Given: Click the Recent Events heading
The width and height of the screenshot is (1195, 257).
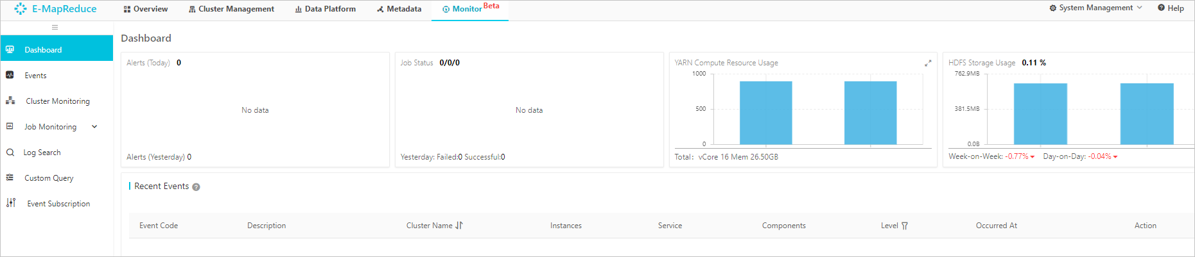Looking at the screenshot, I should coord(161,187).
